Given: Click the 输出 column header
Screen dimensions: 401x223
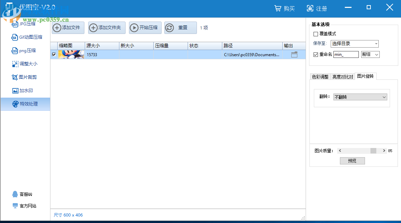Looking at the screenshot, I should click(x=294, y=46).
